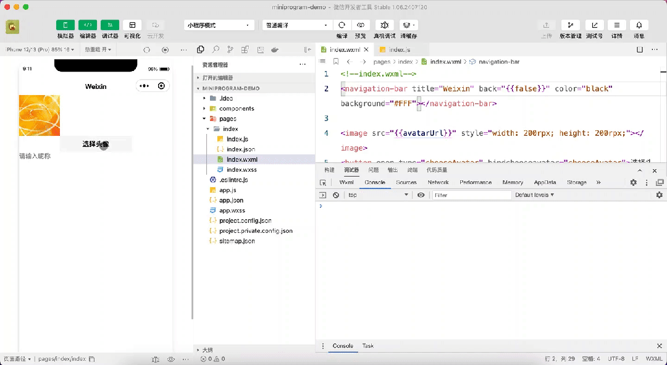This screenshot has width=667, height=365.
Task: Open the explorer files icon
Action: coord(200,50)
